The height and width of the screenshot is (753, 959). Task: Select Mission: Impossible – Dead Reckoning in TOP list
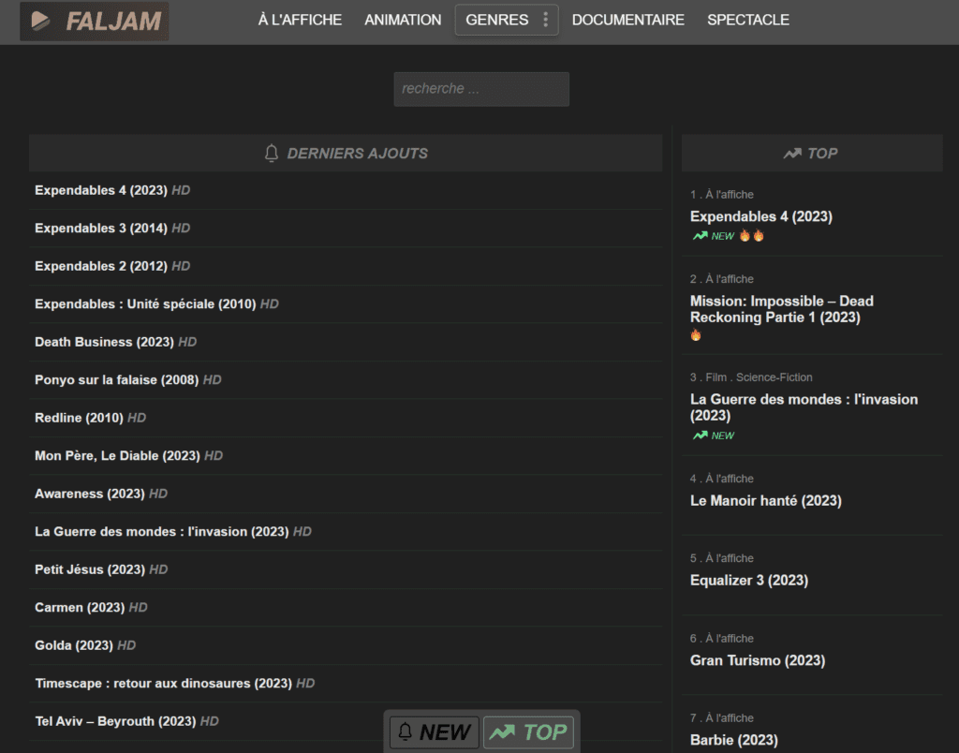(x=781, y=309)
